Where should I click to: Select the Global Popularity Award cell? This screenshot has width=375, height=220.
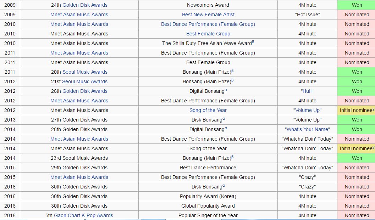(208, 206)
